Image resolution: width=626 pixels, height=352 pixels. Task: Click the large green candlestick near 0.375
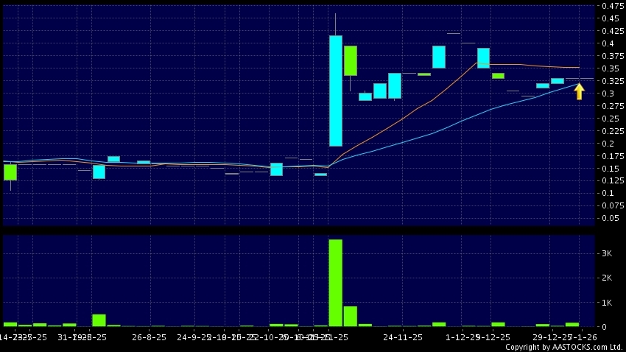point(350,60)
